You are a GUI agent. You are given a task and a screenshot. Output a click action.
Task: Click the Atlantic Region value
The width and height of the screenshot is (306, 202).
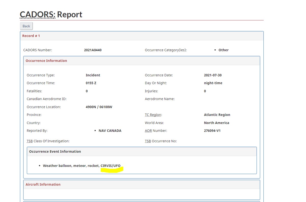click(217, 115)
